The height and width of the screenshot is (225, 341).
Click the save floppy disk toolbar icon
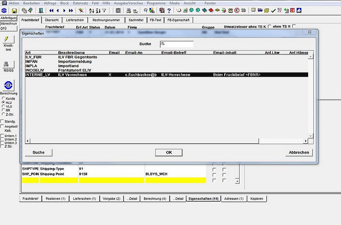pyautogui.click(x=14, y=11)
